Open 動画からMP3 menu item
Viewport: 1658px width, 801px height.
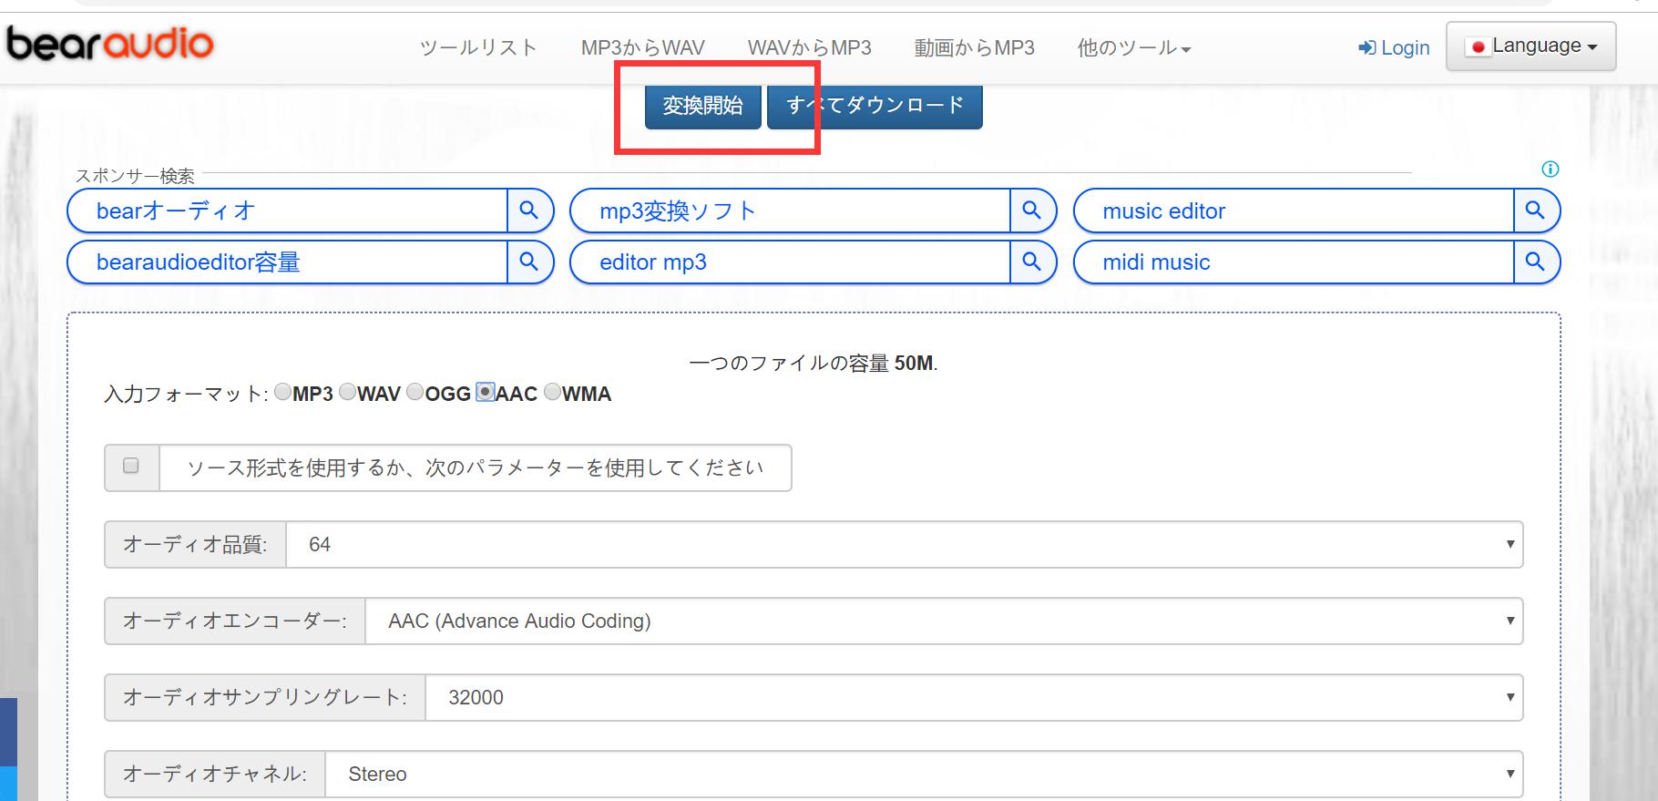(975, 47)
